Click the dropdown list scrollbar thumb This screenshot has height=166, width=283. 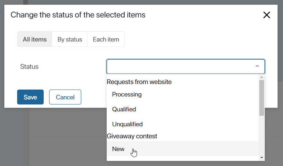coord(262,98)
